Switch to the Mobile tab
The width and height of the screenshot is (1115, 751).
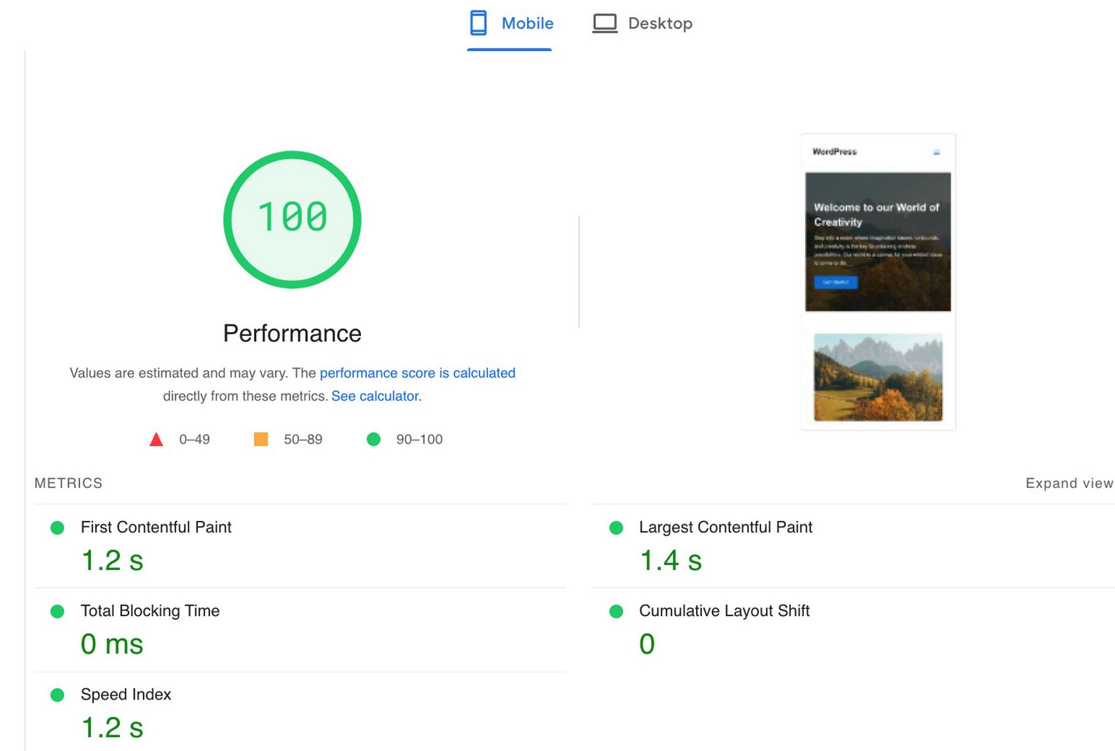509,24
